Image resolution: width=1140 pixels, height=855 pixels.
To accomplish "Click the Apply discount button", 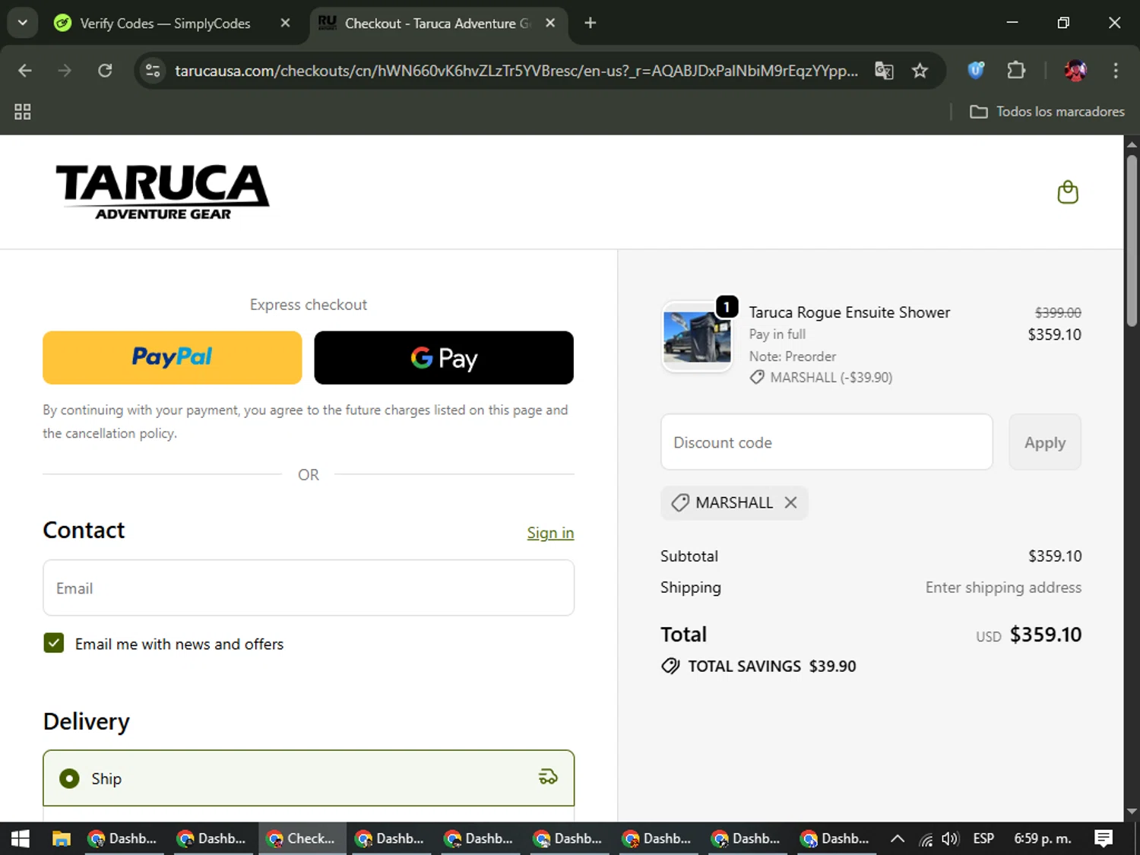I will click(1045, 442).
